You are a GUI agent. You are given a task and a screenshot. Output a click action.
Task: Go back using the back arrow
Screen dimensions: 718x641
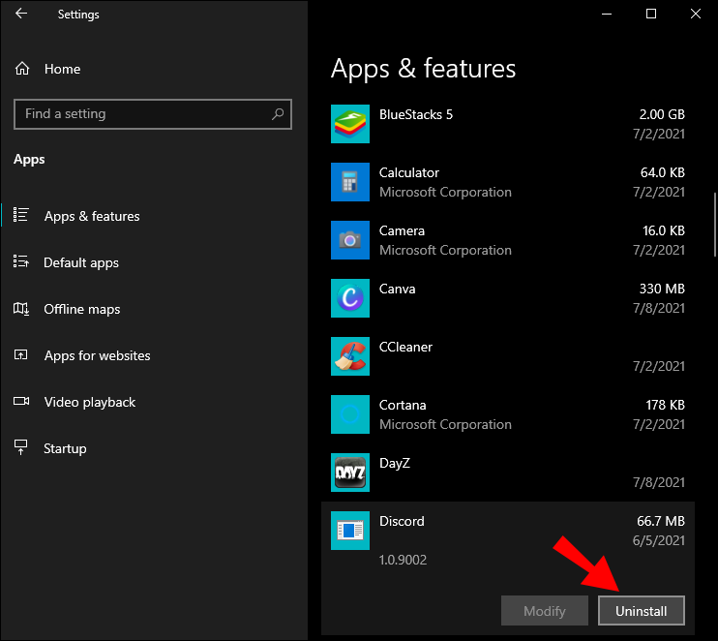pyautogui.click(x=21, y=15)
